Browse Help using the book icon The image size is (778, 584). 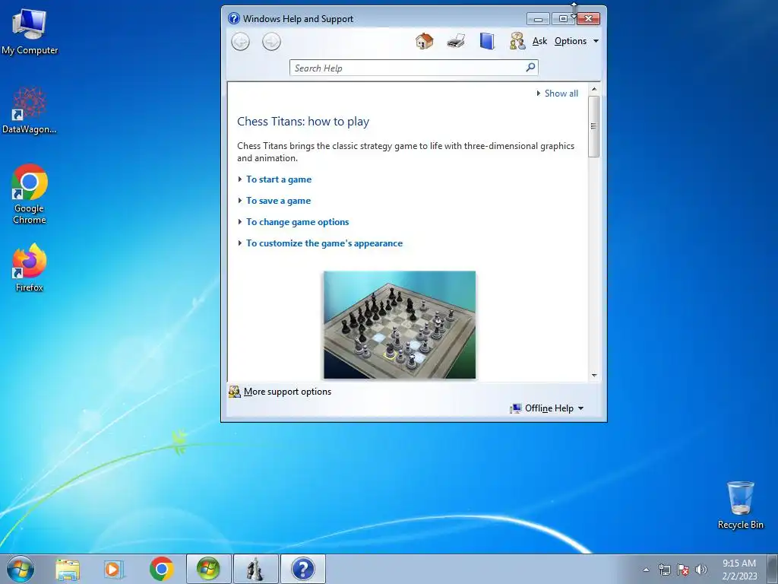pyautogui.click(x=487, y=41)
